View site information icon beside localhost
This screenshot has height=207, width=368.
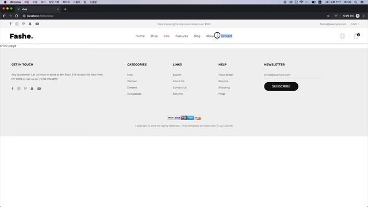[24, 16]
